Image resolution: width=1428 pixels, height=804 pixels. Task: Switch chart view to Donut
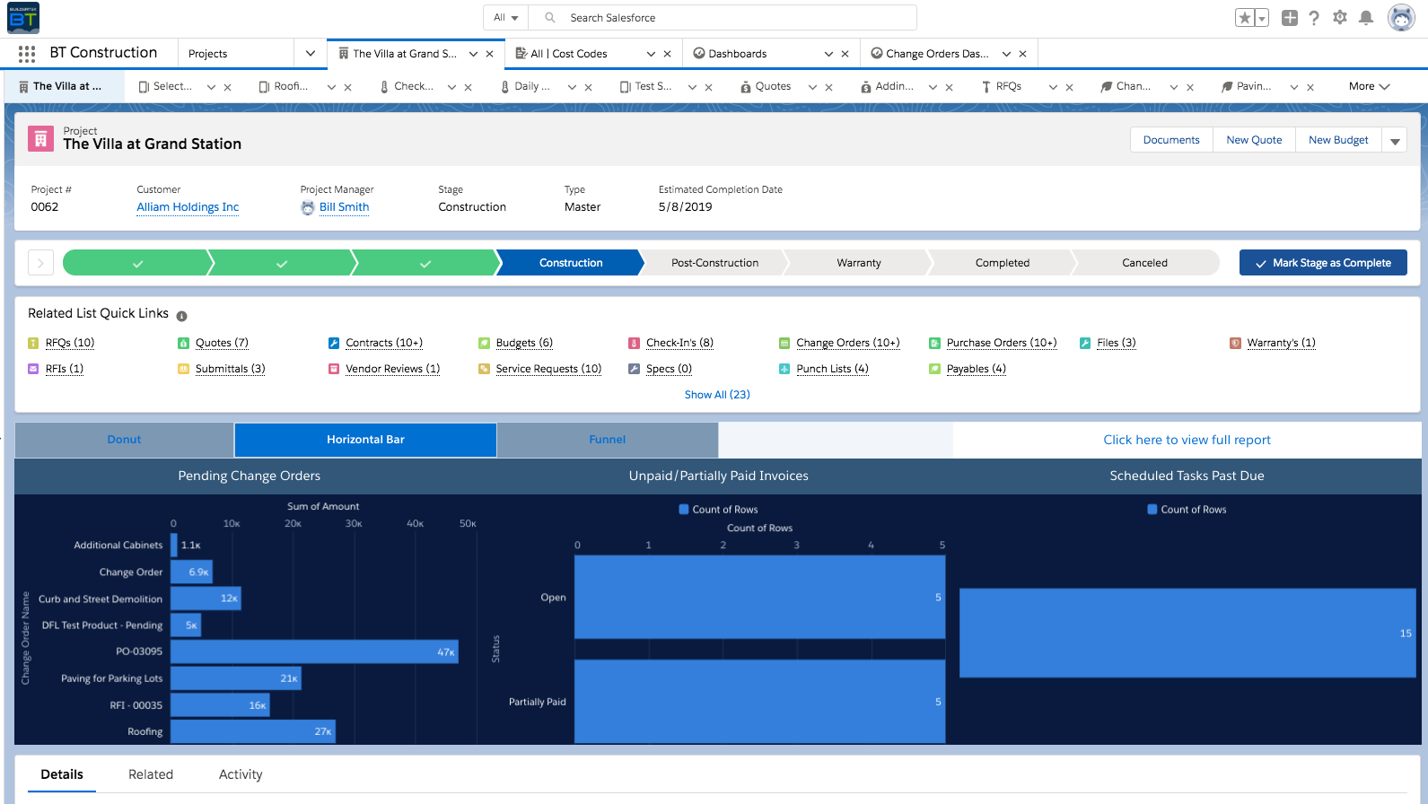(124, 440)
